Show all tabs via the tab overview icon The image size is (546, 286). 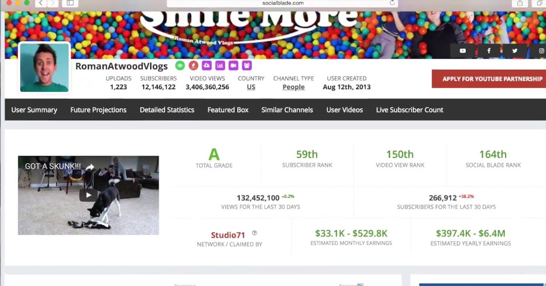coord(540,3)
